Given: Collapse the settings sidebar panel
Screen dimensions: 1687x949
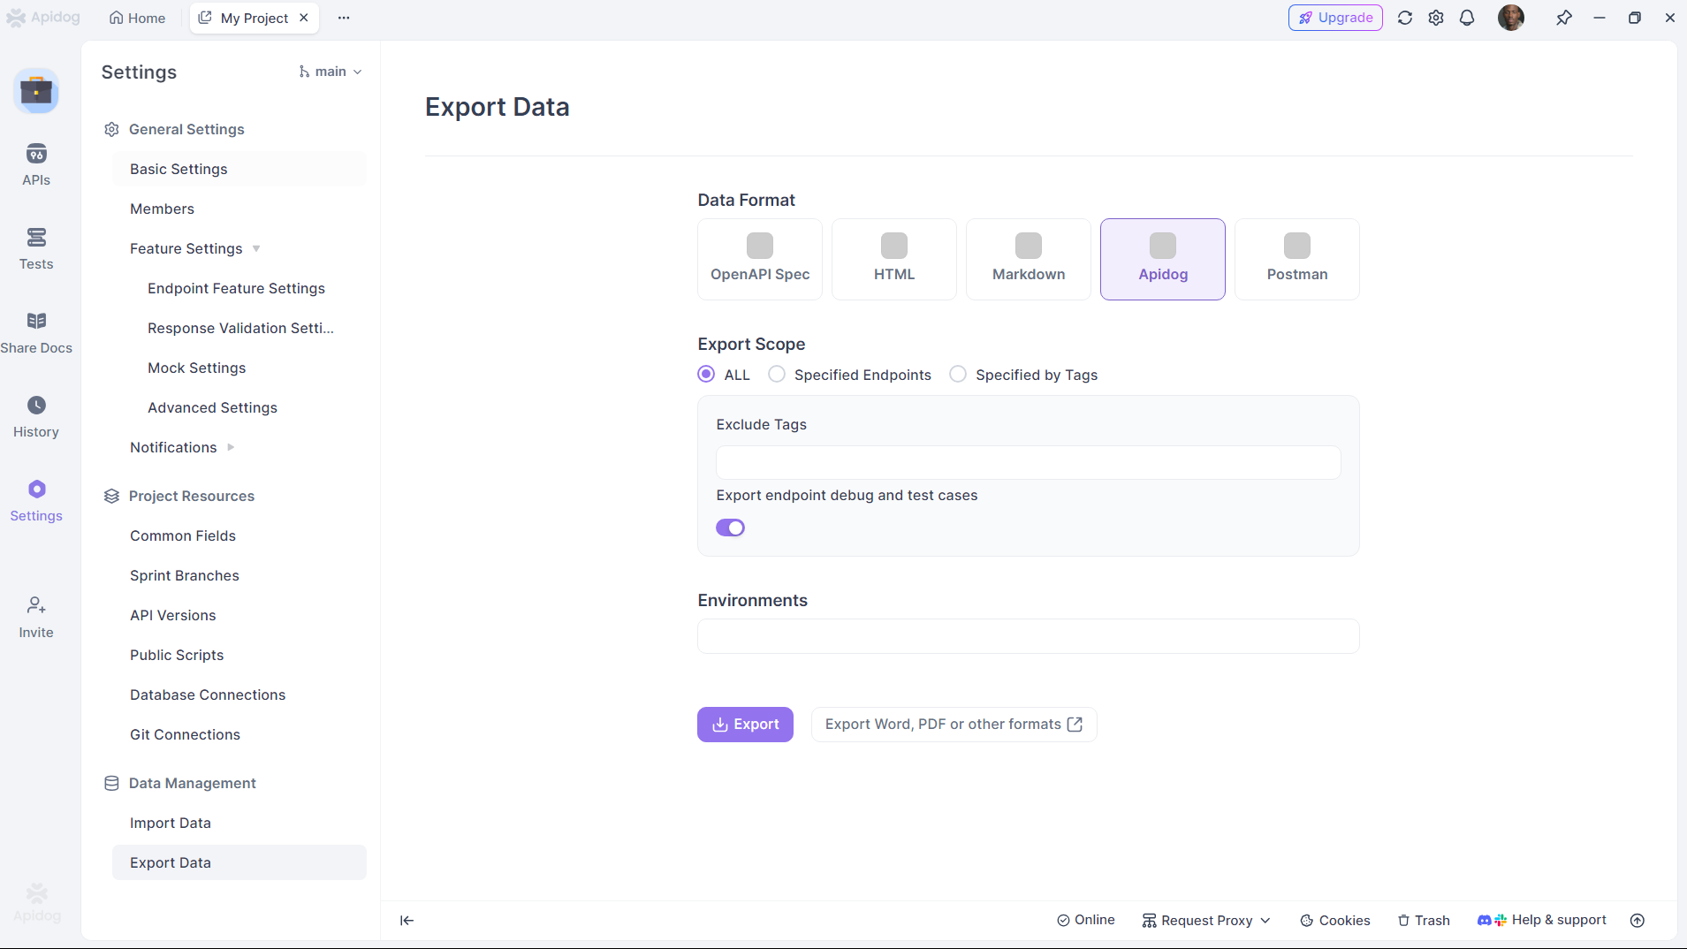Looking at the screenshot, I should (407, 920).
